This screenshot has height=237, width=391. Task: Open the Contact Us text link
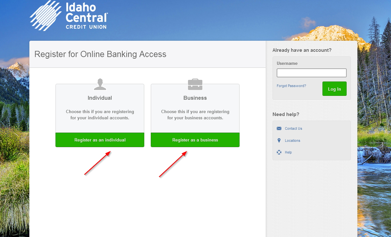(293, 128)
